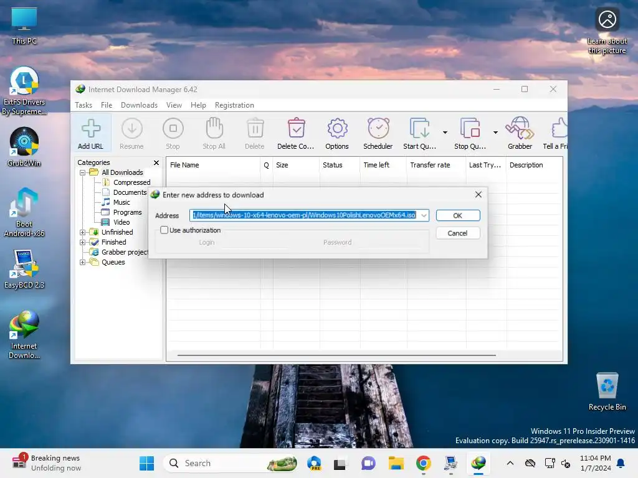Click the IDM taskbar icon
Image resolution: width=638 pixels, height=478 pixels.
pos(478,463)
